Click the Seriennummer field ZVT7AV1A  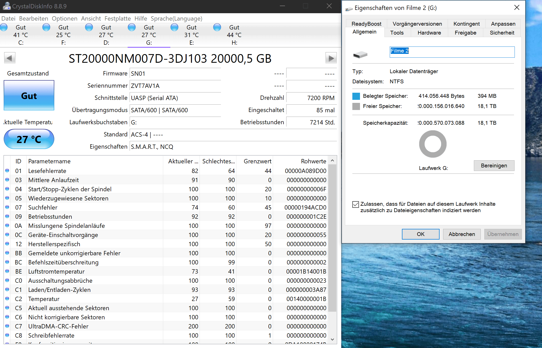175,86
